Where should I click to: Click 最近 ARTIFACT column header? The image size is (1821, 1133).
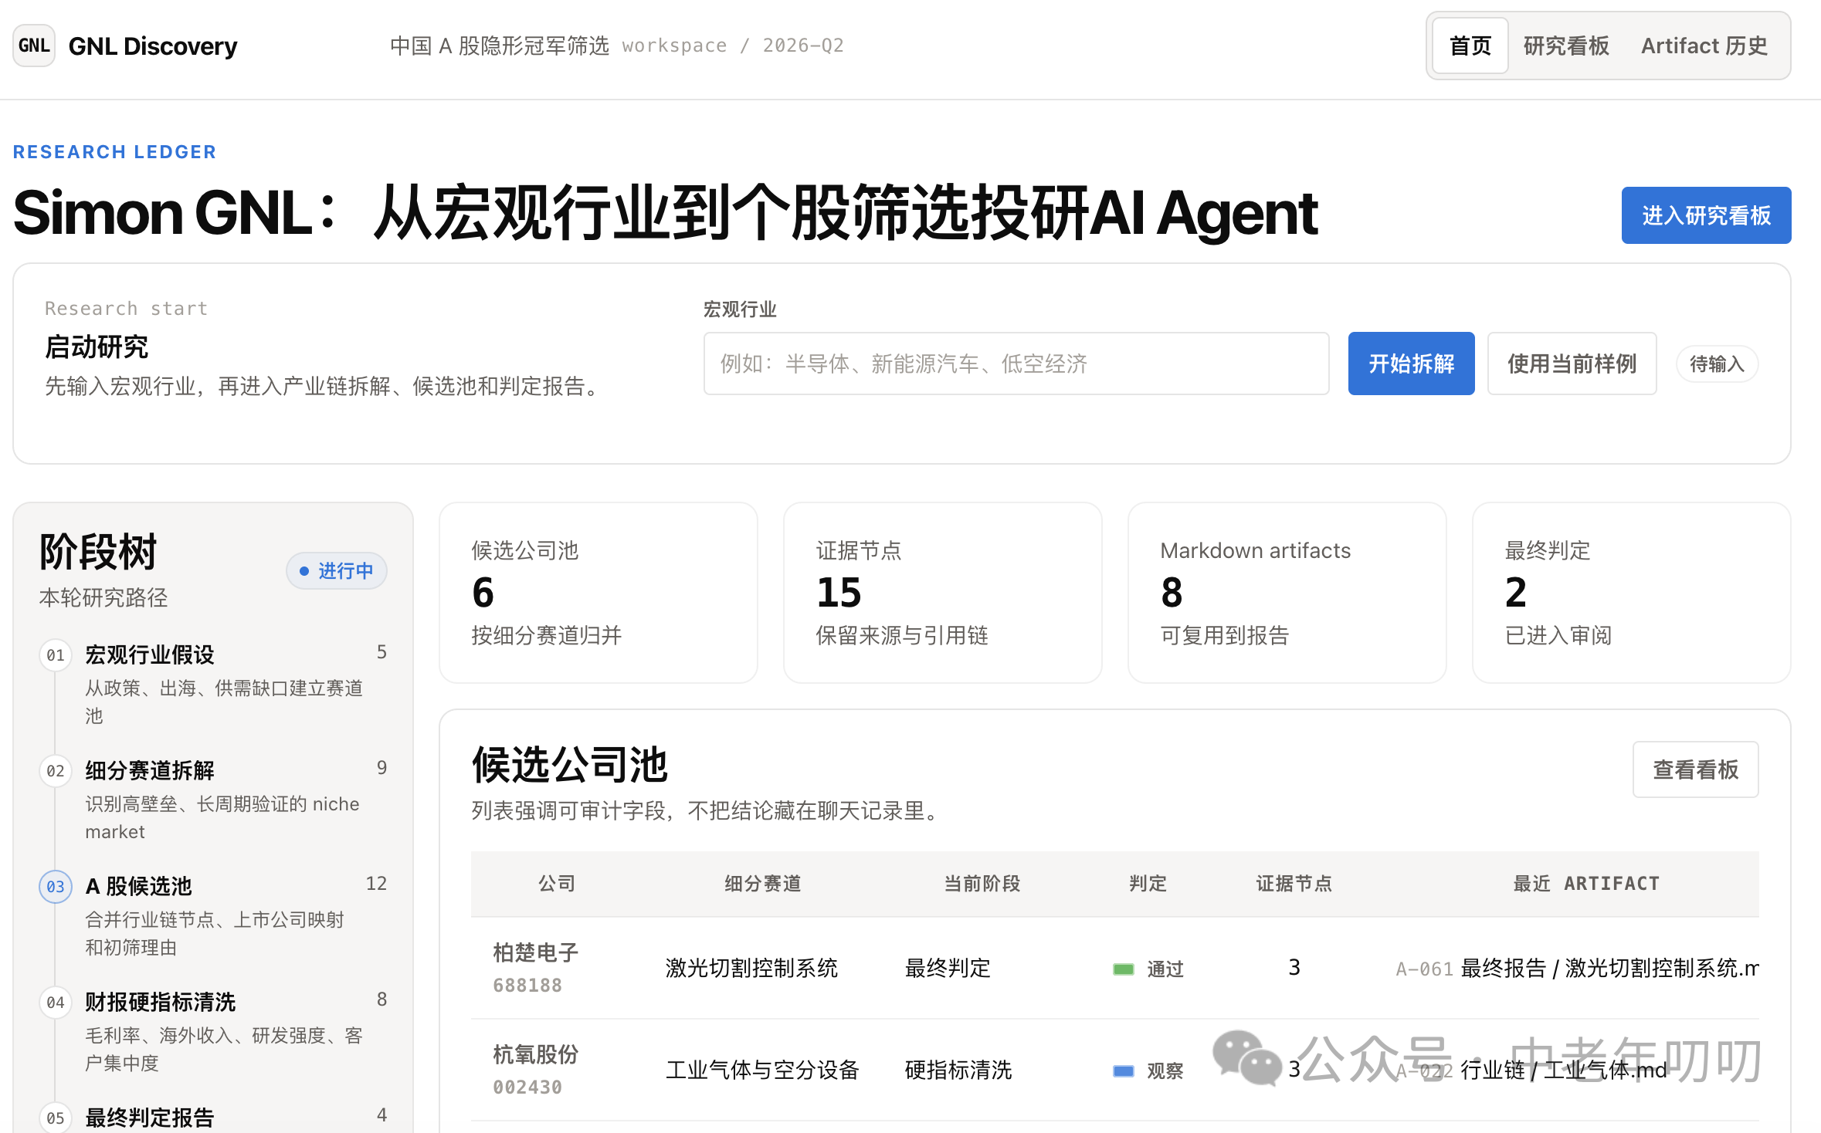tap(1586, 884)
